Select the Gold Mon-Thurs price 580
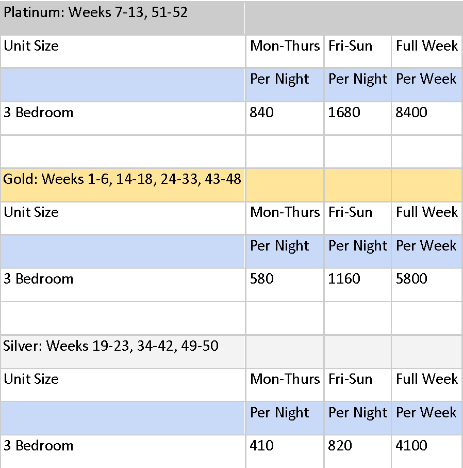The image size is (463, 468). tap(261, 279)
